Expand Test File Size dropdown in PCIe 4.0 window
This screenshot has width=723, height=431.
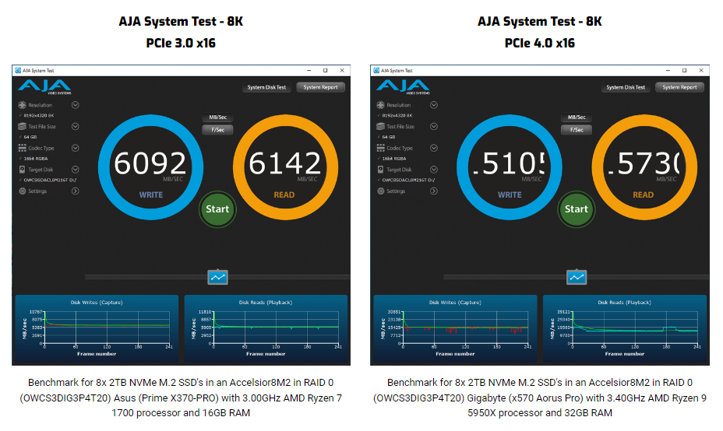pyautogui.click(x=434, y=126)
